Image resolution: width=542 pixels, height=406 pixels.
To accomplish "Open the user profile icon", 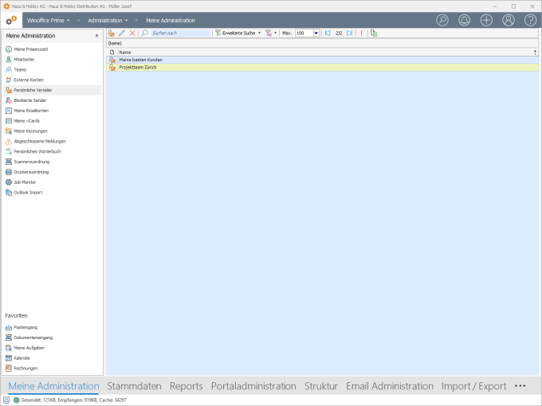I will click(509, 20).
